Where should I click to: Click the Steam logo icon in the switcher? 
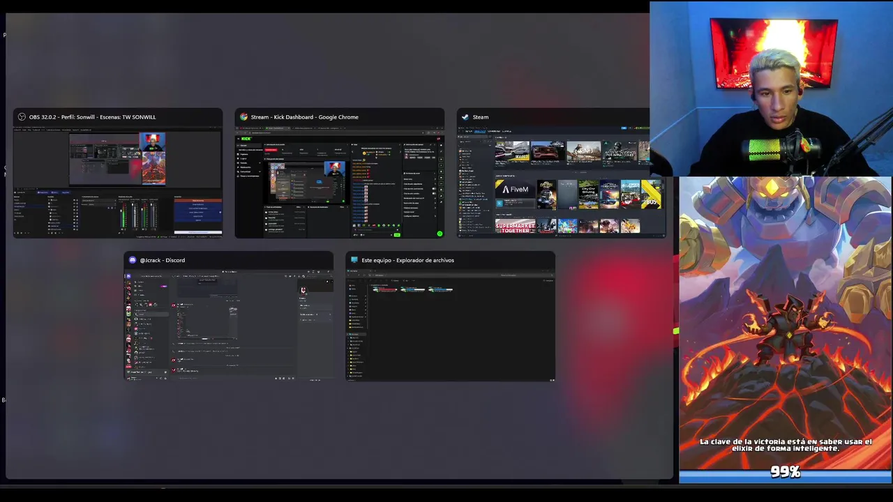click(465, 117)
